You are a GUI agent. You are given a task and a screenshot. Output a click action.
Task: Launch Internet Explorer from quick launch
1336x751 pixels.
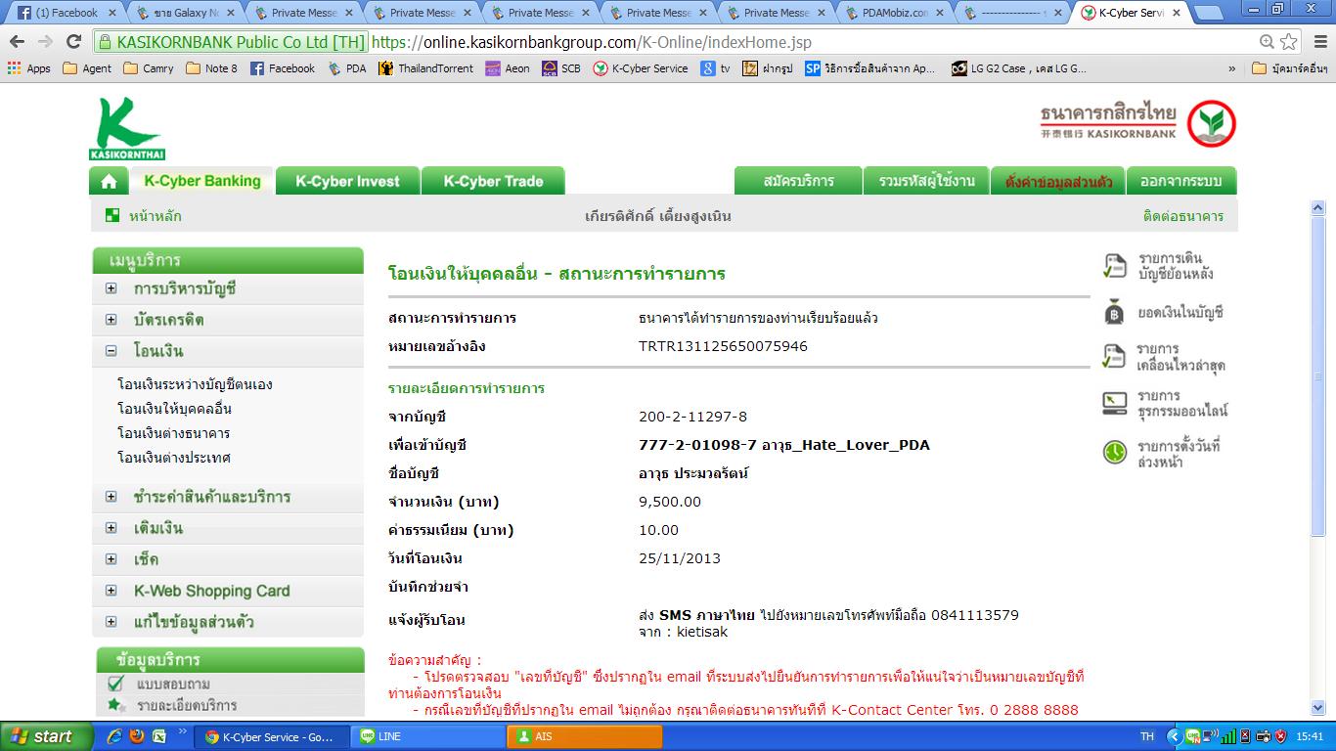click(x=114, y=736)
